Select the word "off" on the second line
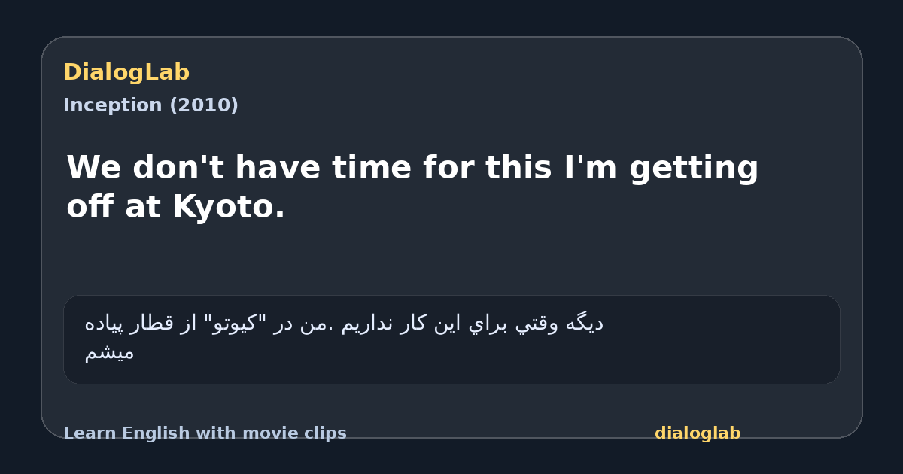This screenshot has width=903, height=474. point(91,207)
